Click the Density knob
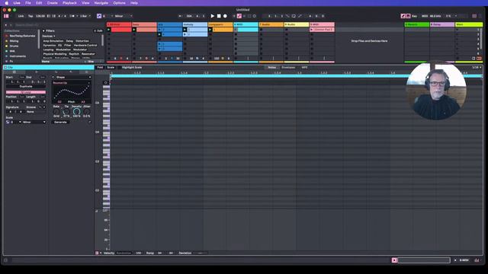488x274 pixels. pyautogui.click(x=76, y=111)
